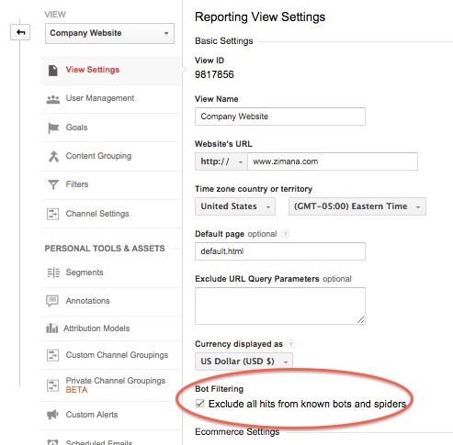The image size is (453, 445).
Task: Click the User Management people icon
Action: (53, 99)
